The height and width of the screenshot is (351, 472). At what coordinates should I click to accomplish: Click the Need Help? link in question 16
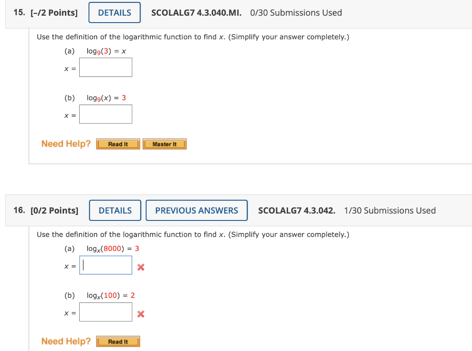pos(65,341)
